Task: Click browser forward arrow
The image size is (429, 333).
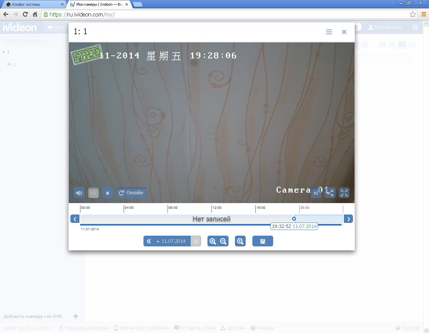Action: point(15,14)
